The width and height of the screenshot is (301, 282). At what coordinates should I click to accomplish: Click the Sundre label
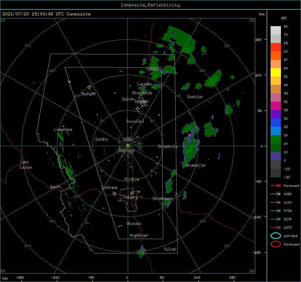[x=101, y=139]
